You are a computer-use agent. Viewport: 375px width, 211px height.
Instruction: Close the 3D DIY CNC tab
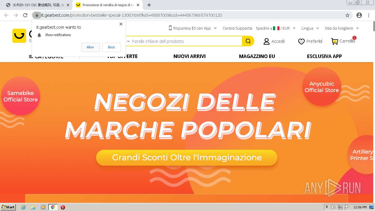coord(68,5)
